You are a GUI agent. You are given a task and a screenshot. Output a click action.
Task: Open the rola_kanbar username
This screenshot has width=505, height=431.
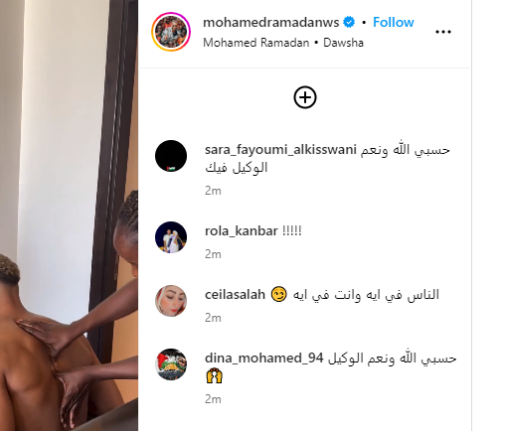242,231
